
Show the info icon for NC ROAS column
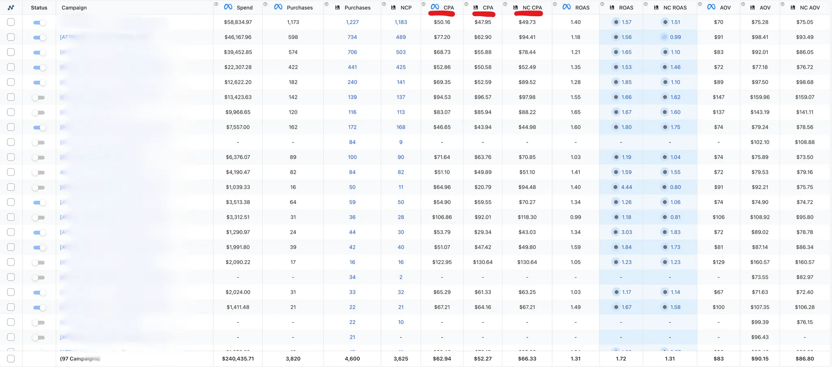tap(646, 4)
